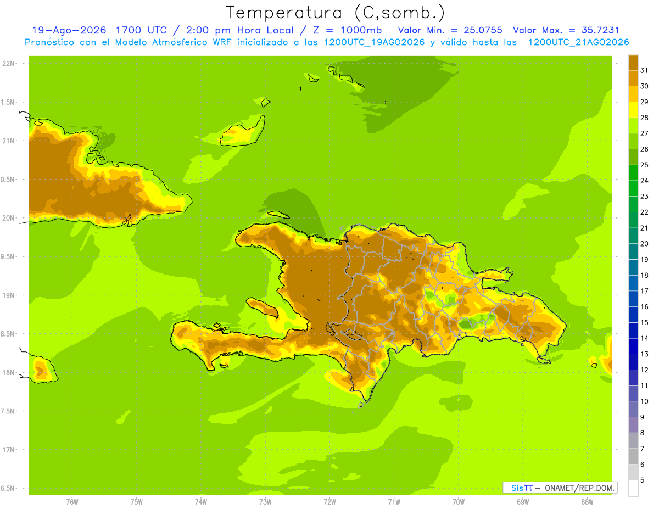659x509 pixels.
Task: Click the 20N latitude axis label
Action: pyautogui.click(x=8, y=218)
